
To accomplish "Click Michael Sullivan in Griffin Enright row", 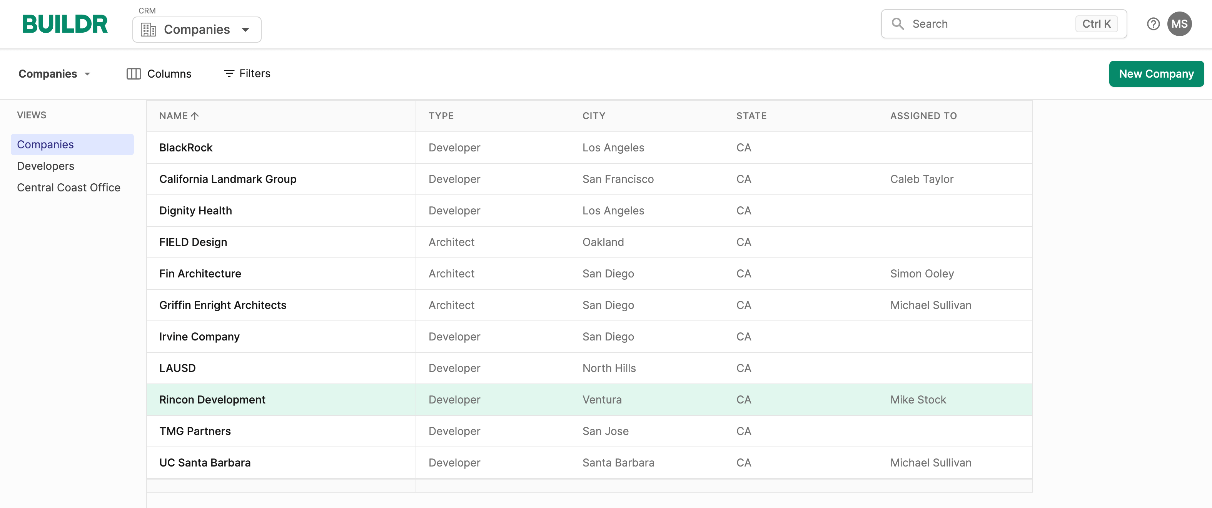I will pyautogui.click(x=931, y=305).
